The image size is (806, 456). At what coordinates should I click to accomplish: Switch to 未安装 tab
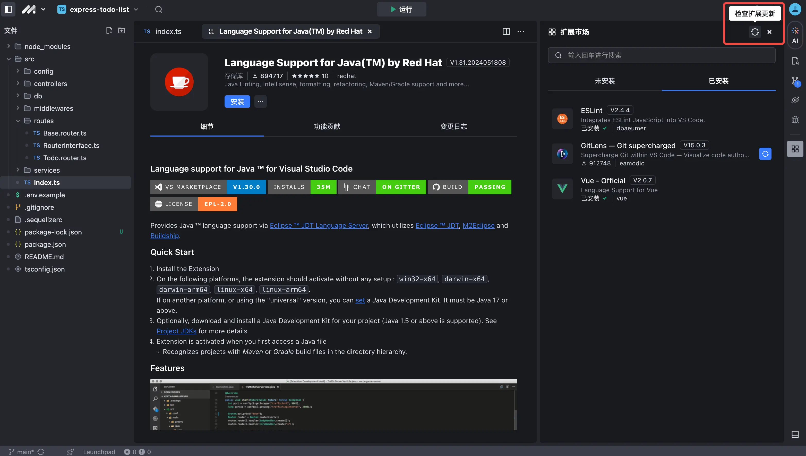[x=605, y=81]
